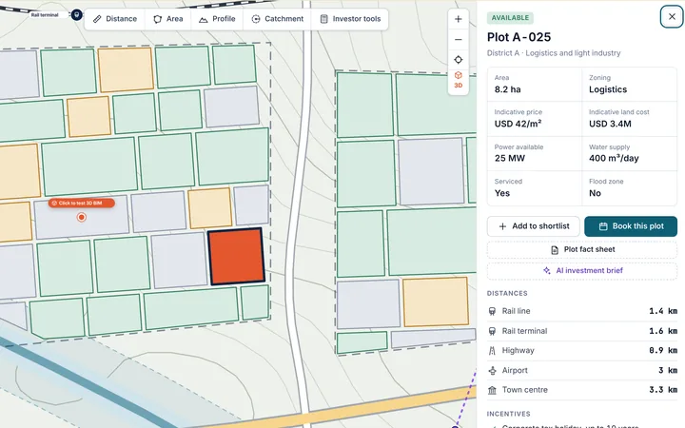This screenshot has width=685, height=428.
Task: Open the Plot fact sheet
Action: [x=582, y=249]
